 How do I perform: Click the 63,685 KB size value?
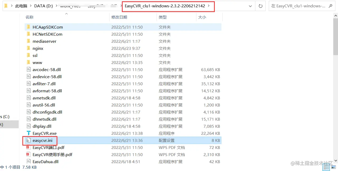pyautogui.click(x=211, y=70)
